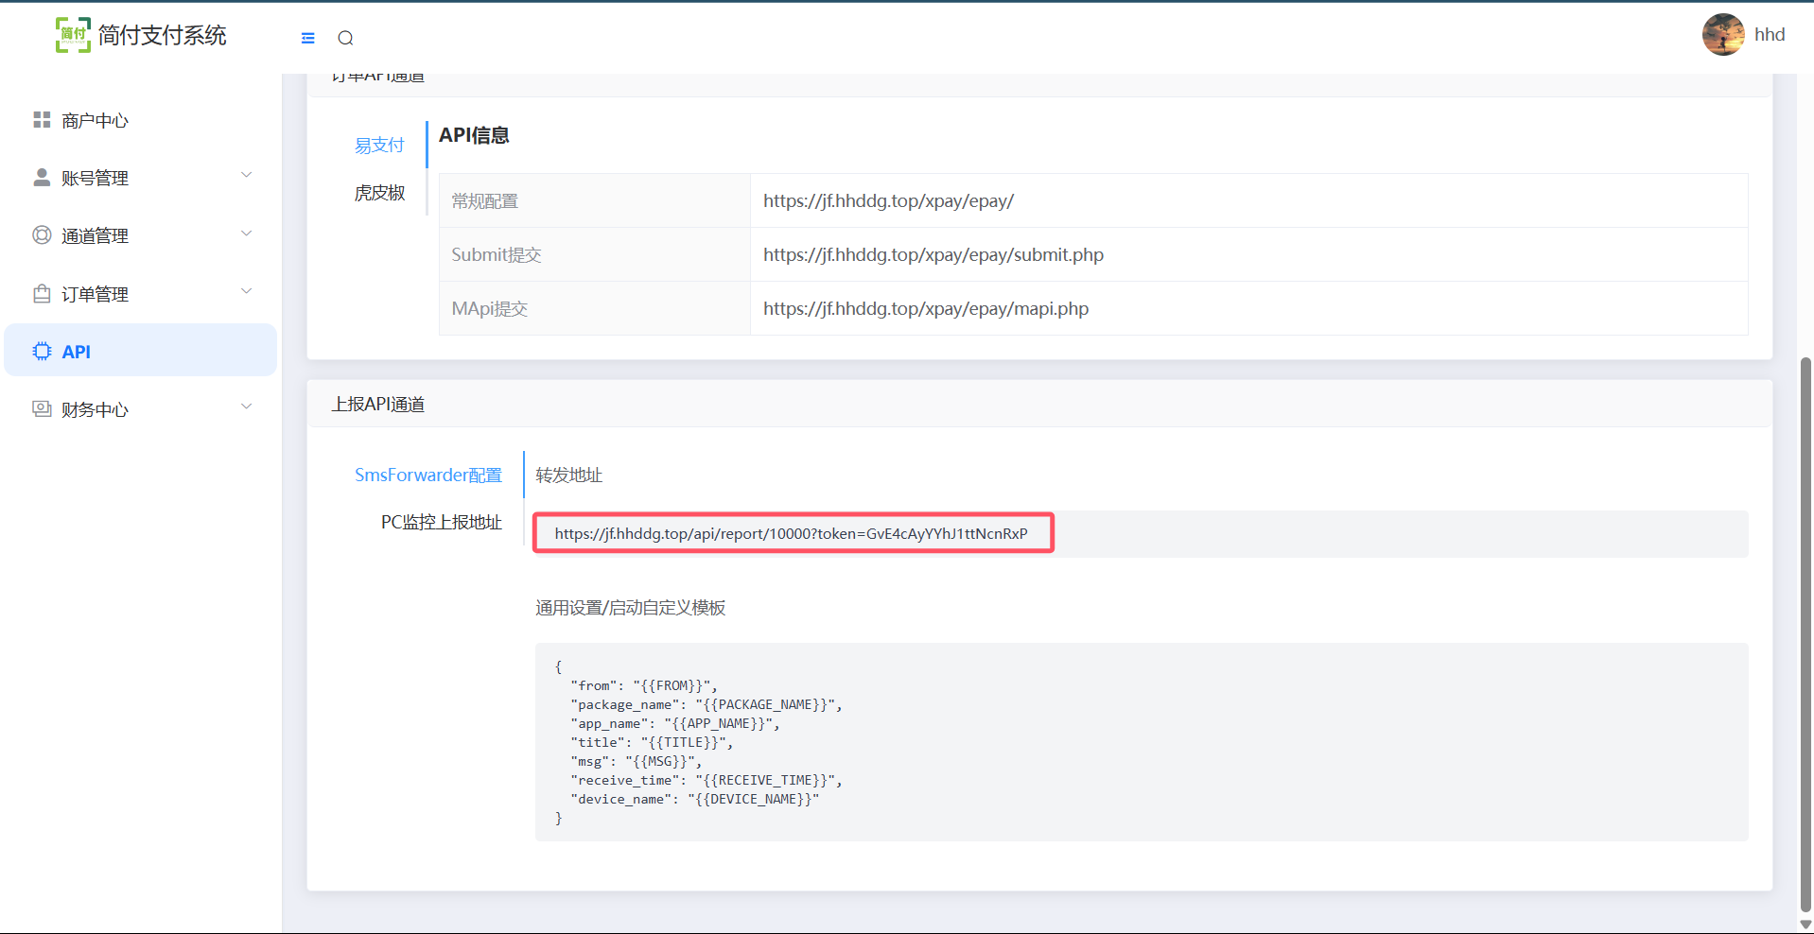Image resolution: width=1814 pixels, height=934 pixels.
Task: Click the 商户中心 grid icon
Action: click(x=42, y=120)
